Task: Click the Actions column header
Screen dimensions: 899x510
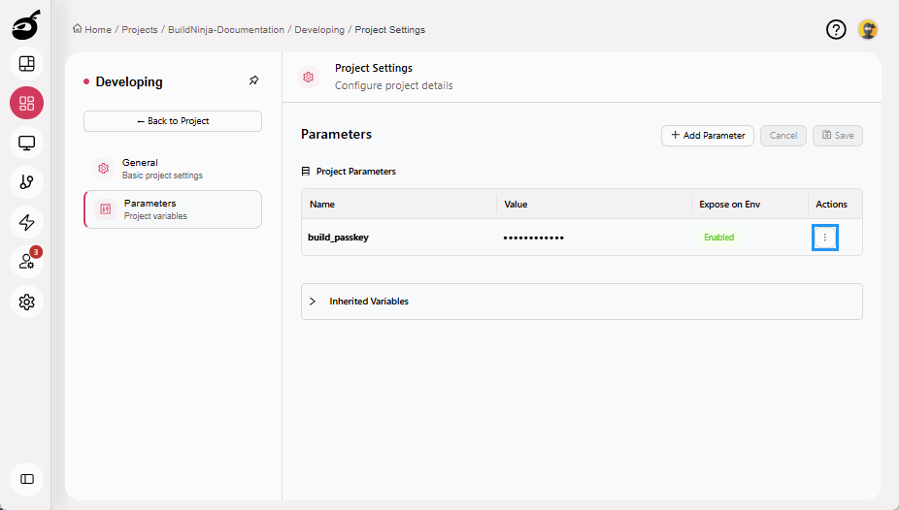Action: (831, 205)
